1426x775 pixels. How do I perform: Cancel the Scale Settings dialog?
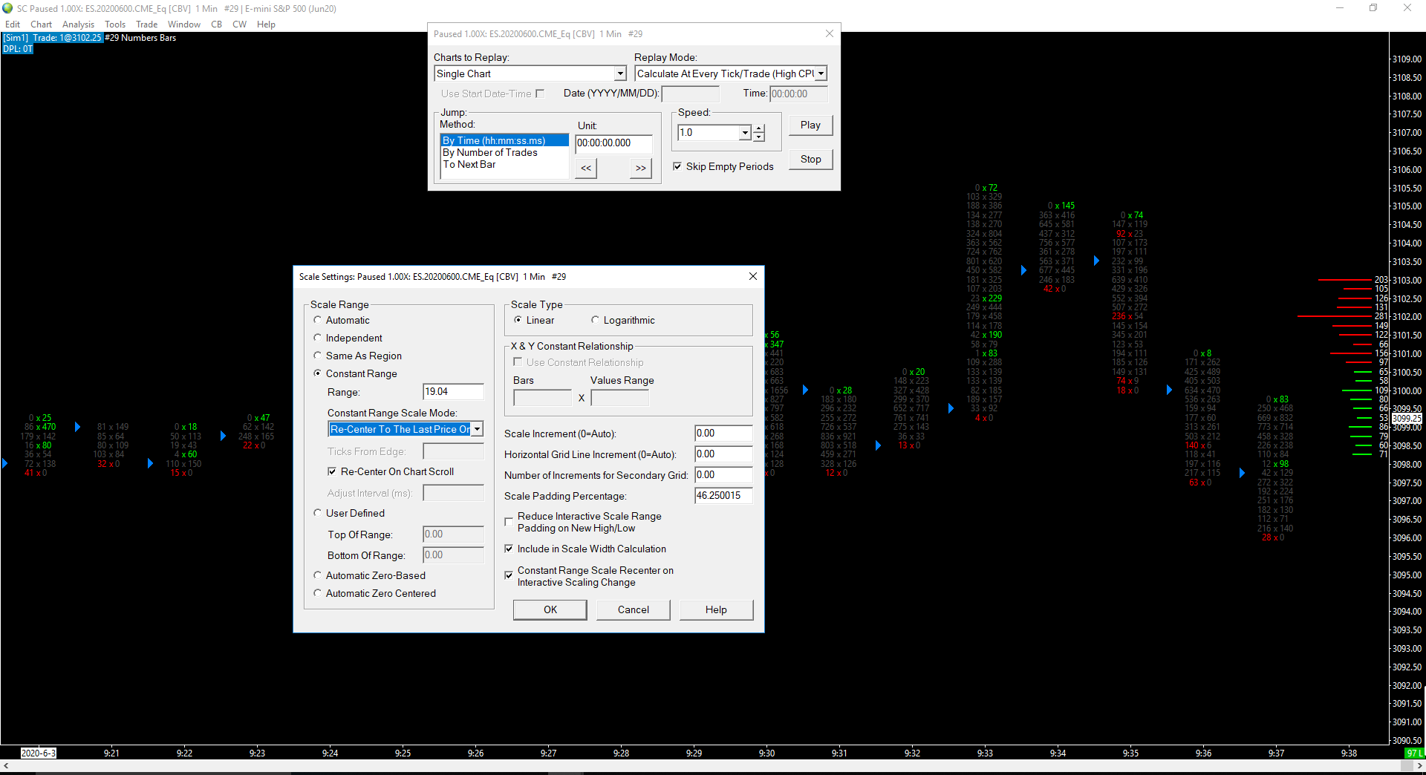pyautogui.click(x=633, y=609)
